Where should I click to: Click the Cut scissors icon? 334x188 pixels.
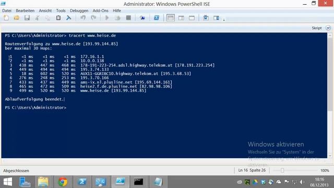(37, 18)
